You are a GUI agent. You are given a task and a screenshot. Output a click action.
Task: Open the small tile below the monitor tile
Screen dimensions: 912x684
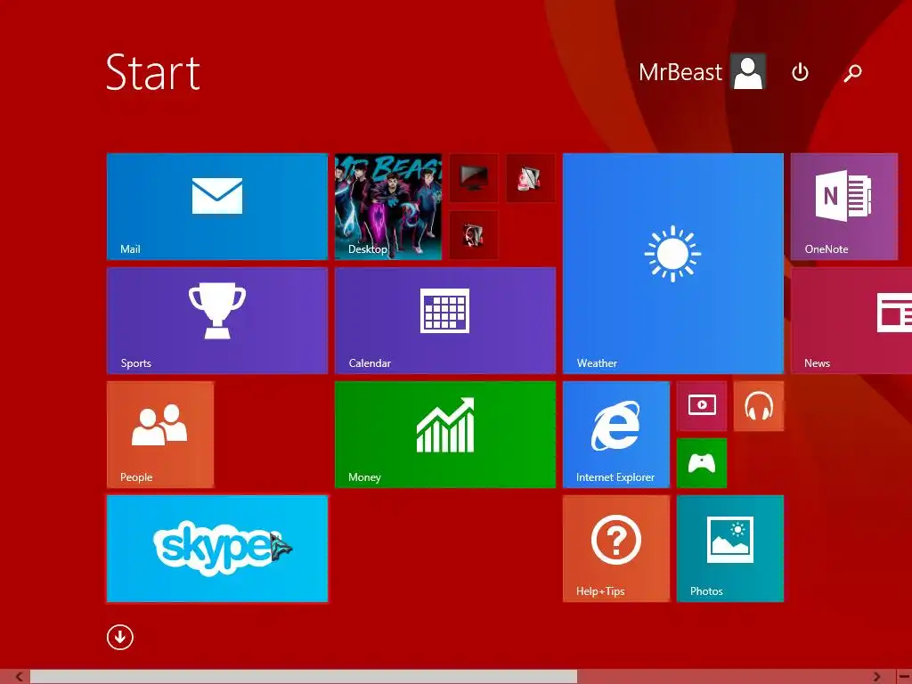[x=474, y=235]
